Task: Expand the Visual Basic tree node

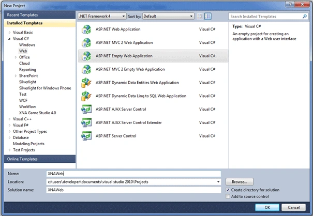Action: [9, 33]
